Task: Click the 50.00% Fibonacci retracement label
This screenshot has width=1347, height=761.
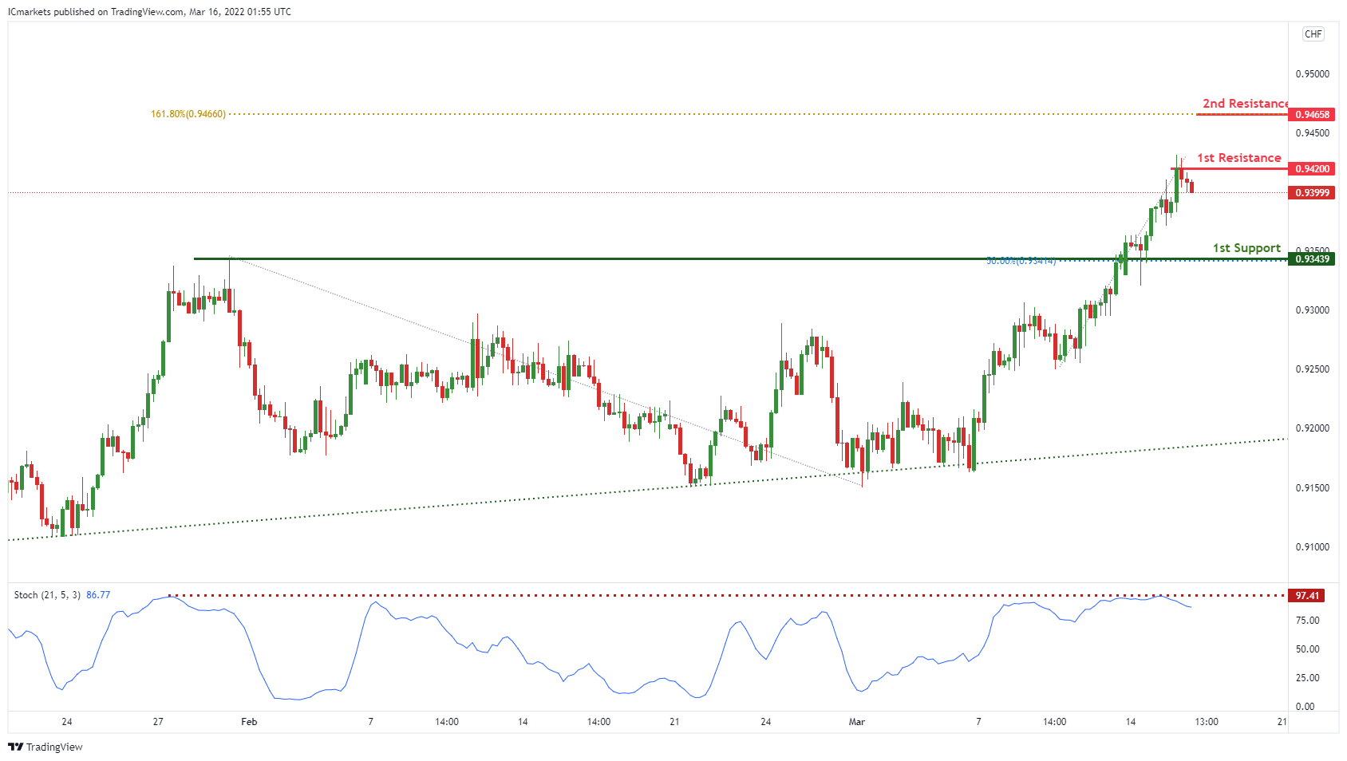Action: (1021, 261)
